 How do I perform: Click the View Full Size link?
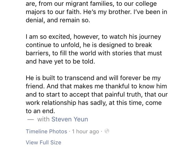(43, 142)
